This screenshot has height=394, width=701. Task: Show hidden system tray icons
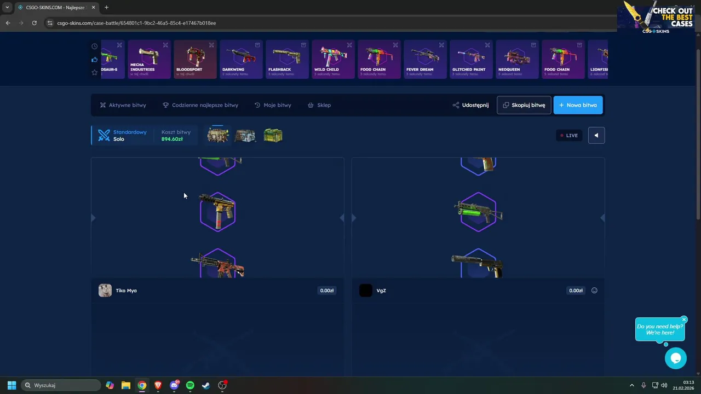(631, 385)
